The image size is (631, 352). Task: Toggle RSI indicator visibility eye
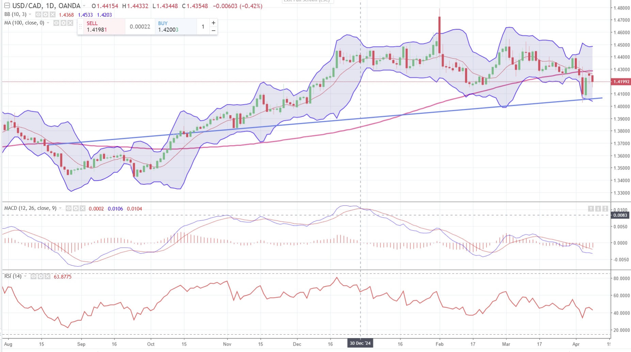tap(34, 276)
